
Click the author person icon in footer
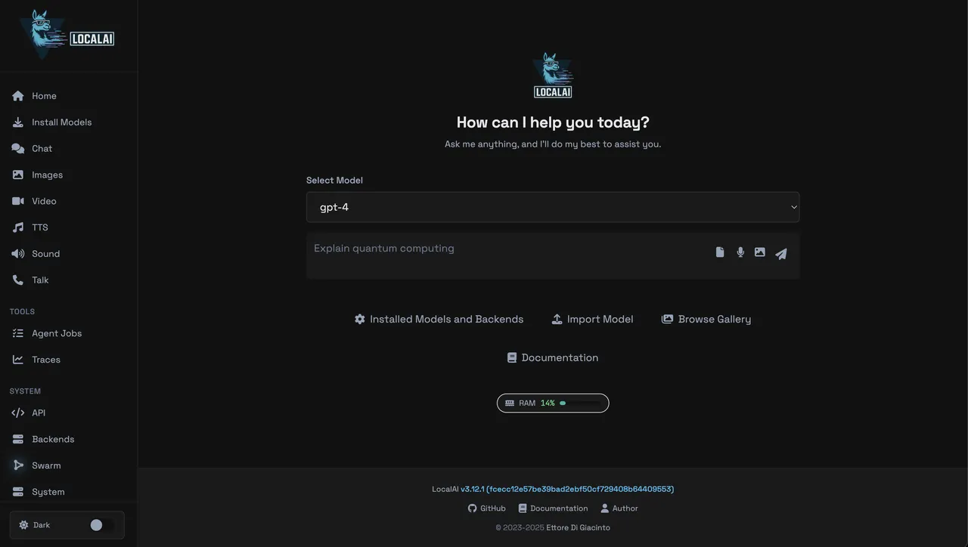click(604, 508)
